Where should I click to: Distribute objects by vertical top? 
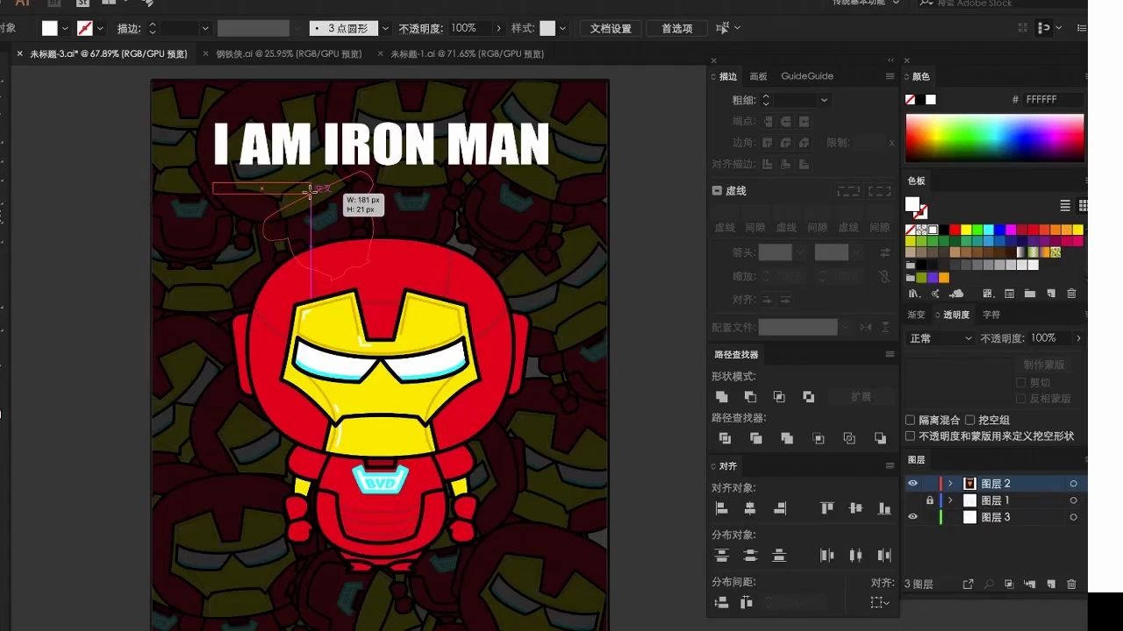click(722, 555)
